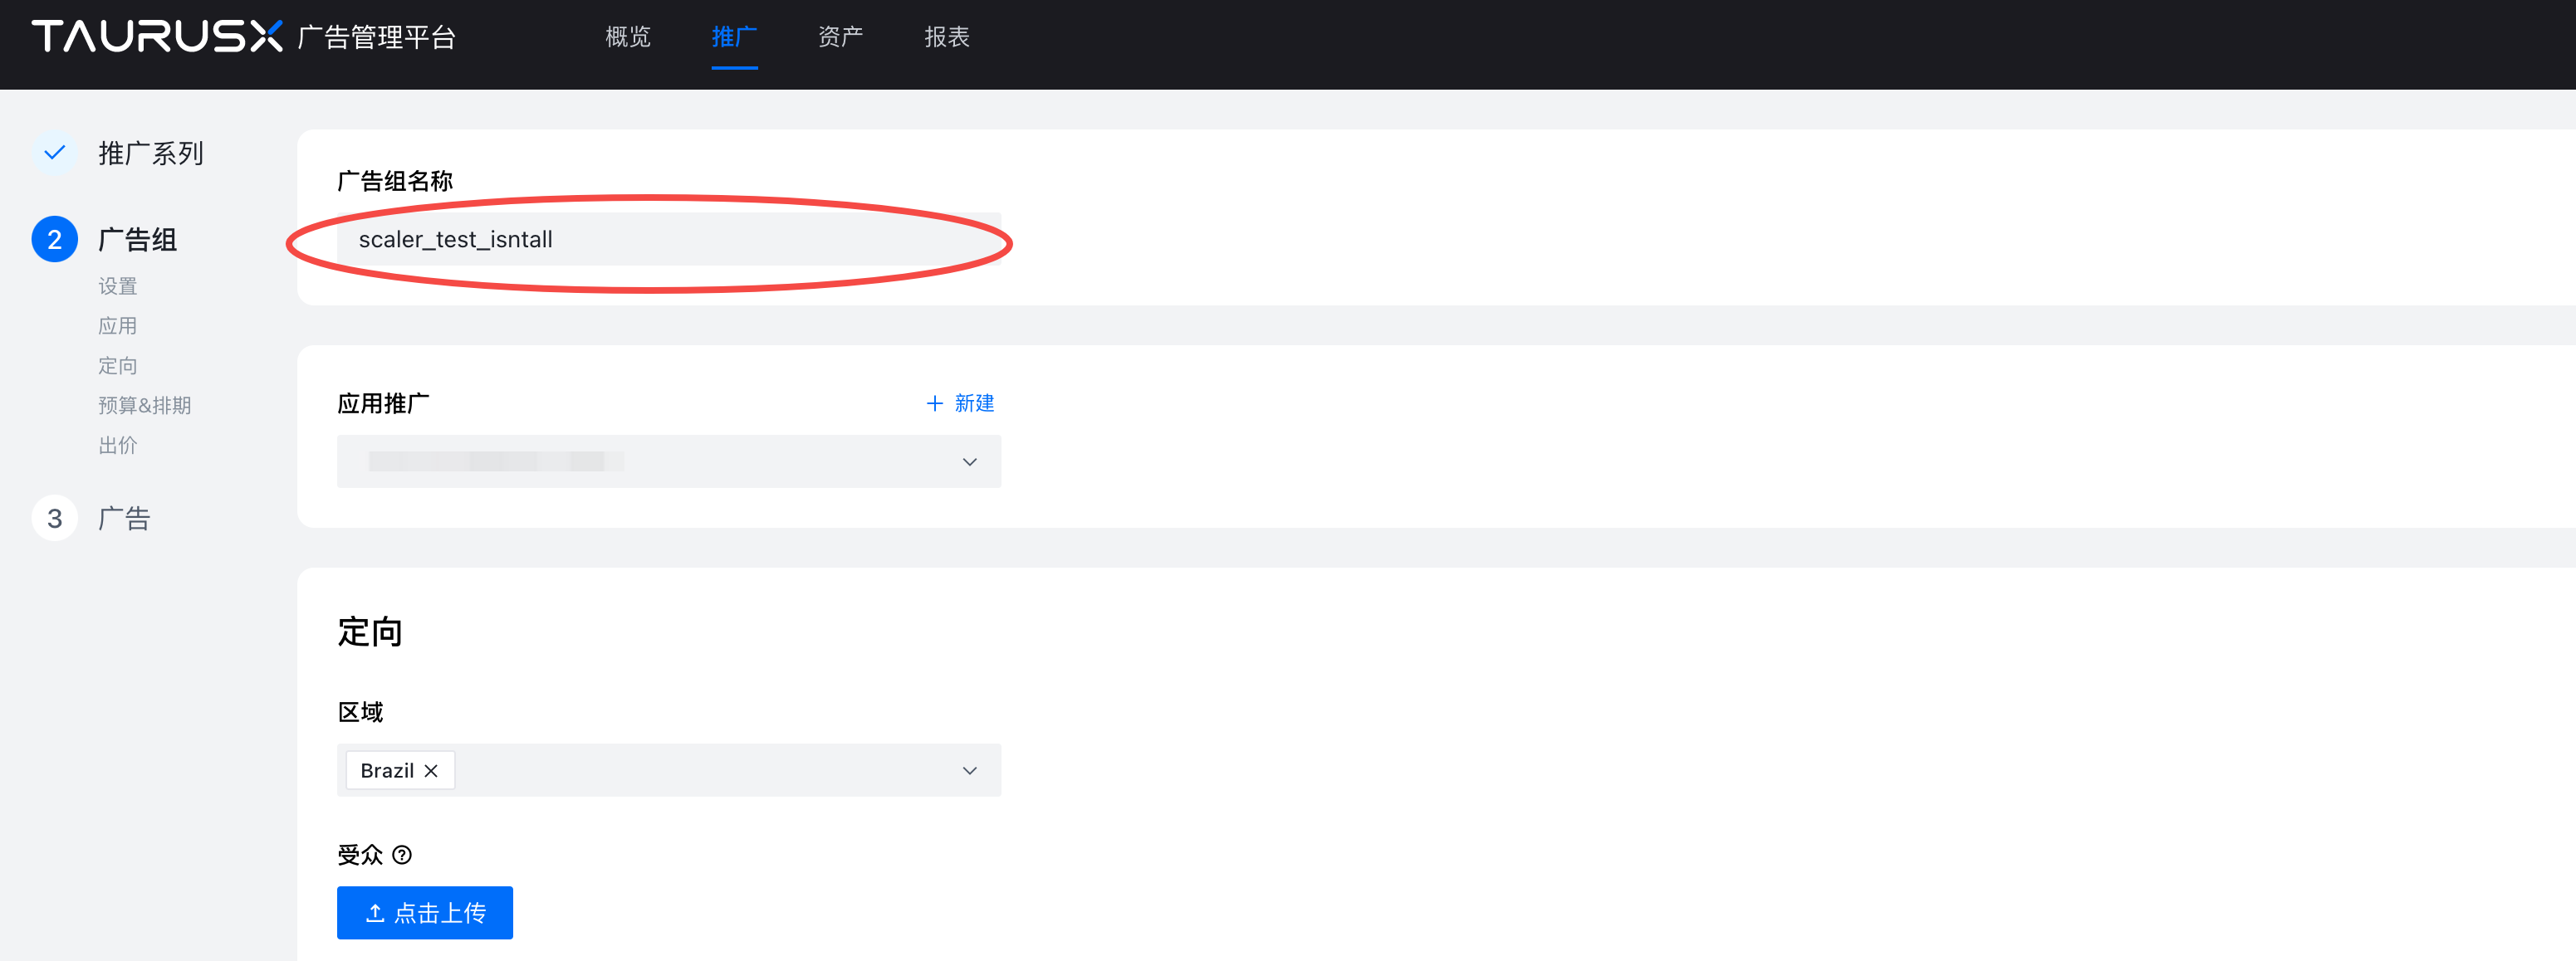Click the 推广系列 completed step checkmark
The width and height of the screenshot is (2576, 961).
55,153
